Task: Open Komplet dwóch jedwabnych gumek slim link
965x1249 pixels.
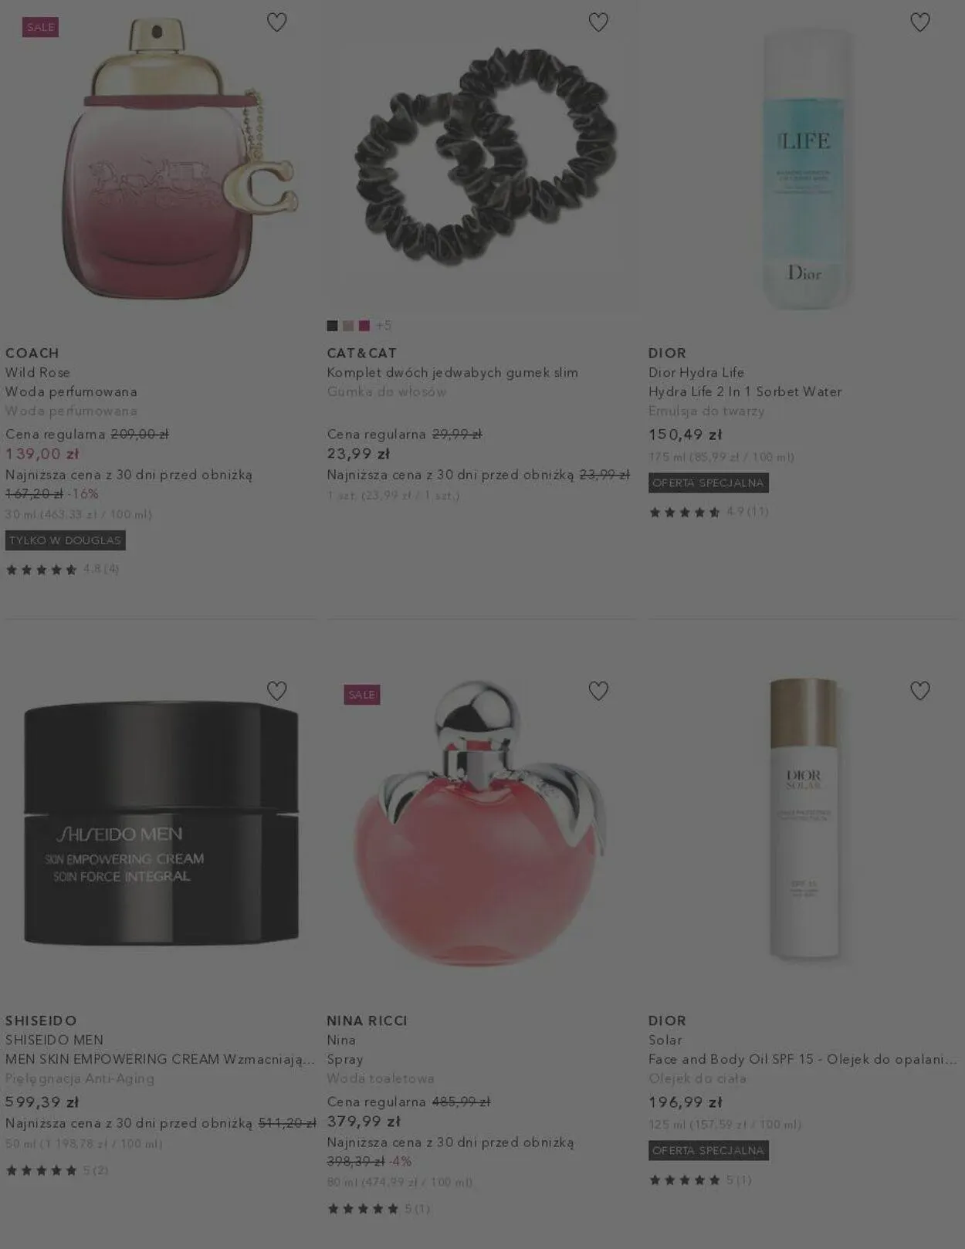Action: 452,372
